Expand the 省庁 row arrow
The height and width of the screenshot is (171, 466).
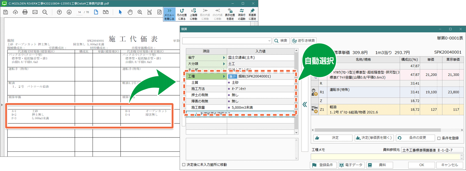[x=224, y=58]
